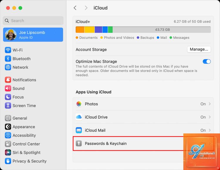Click the iCloud Mail envelope icon
220x170 pixels.
(79, 130)
